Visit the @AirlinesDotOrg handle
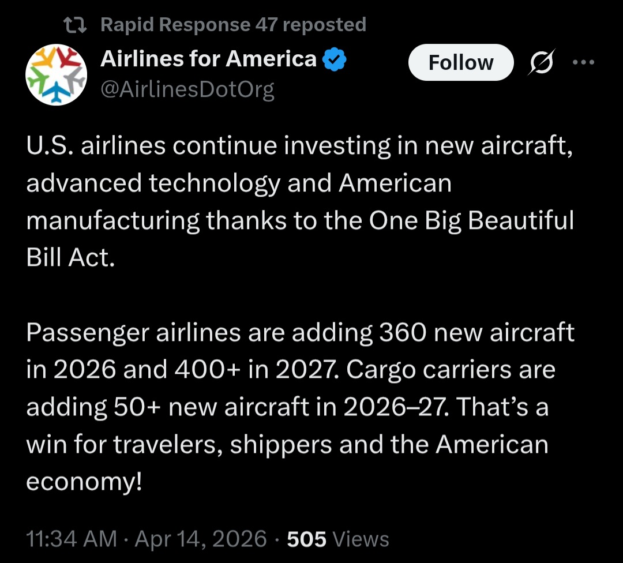This screenshot has height=563, width=623. [x=187, y=89]
